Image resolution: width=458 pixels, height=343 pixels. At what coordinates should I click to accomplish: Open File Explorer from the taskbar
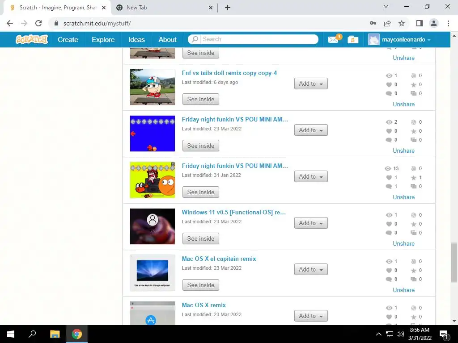point(55,334)
